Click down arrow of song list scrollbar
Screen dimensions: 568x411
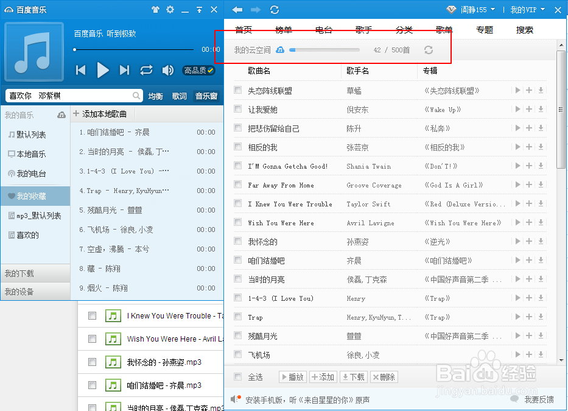coord(561,360)
